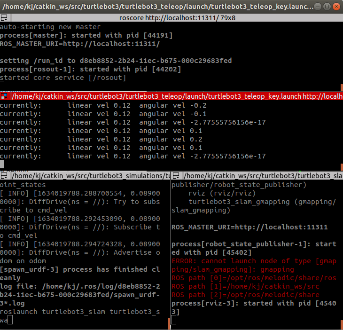The width and height of the screenshot is (343, 330).
Task: Click 'ROS path [1]=/home/kj/catkin_ws/src' line
Action: click(x=245, y=286)
